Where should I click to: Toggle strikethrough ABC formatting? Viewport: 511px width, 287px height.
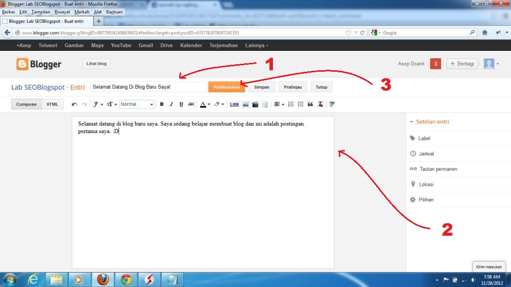coord(191,104)
